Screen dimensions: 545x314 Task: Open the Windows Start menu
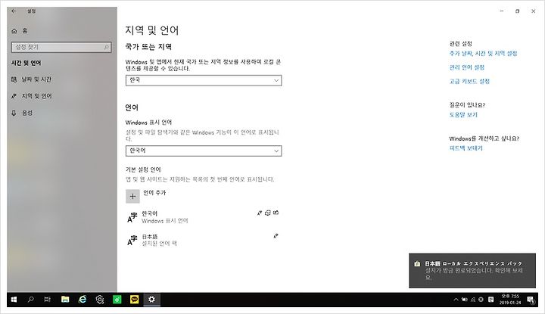tap(14, 300)
